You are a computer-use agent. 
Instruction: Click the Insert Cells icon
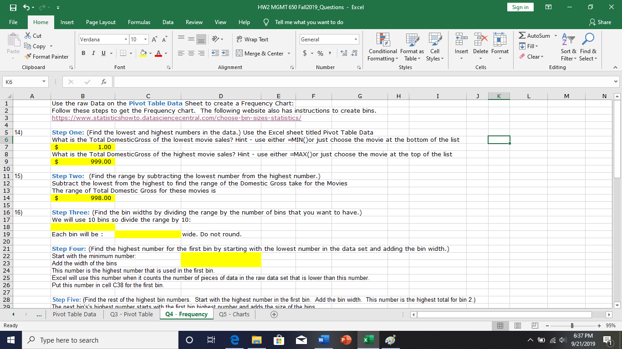(x=461, y=43)
